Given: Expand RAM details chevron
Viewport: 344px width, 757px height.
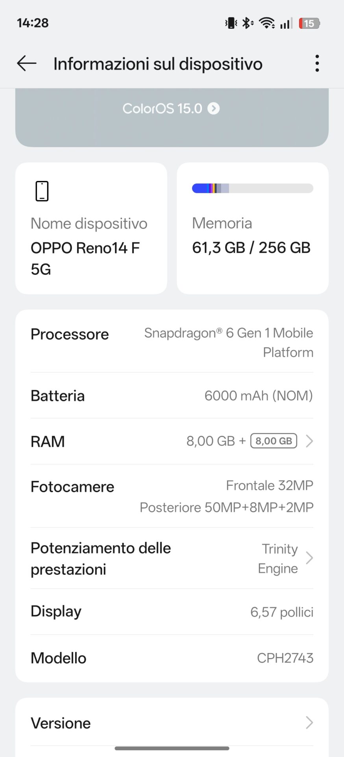Looking at the screenshot, I should coord(309,441).
